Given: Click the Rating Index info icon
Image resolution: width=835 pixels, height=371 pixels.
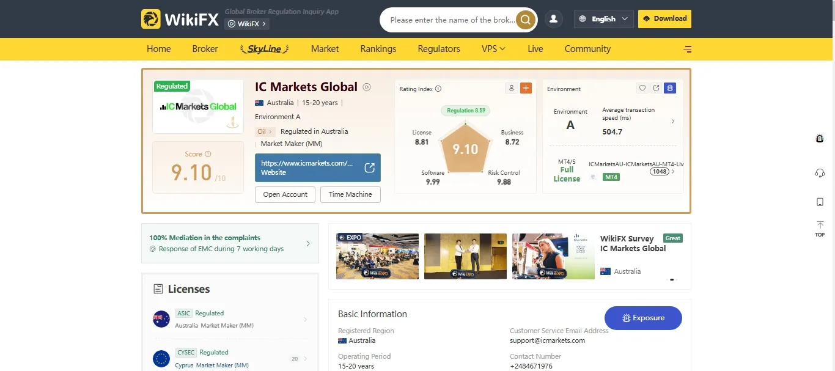Looking at the screenshot, I should click(438, 89).
